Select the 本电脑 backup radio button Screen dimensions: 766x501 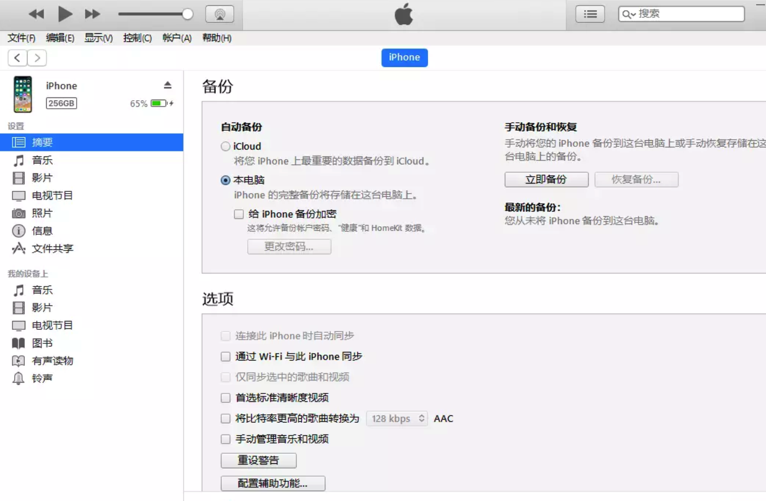point(225,180)
